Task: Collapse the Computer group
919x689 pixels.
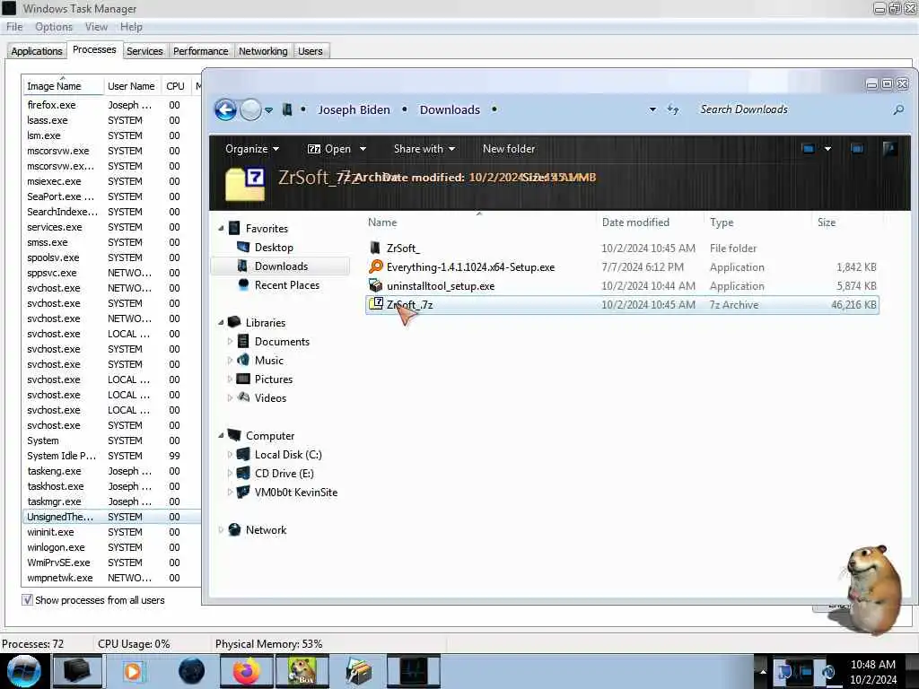Action: pos(221,436)
